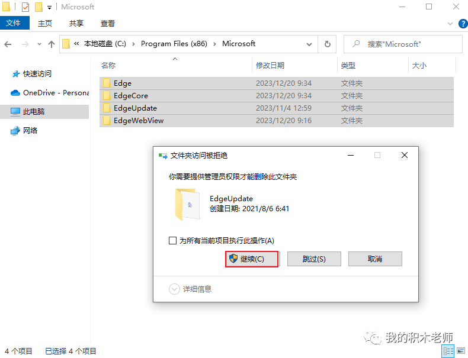Click the Continue (继续) button with shield
468x358 pixels.
pos(252,259)
